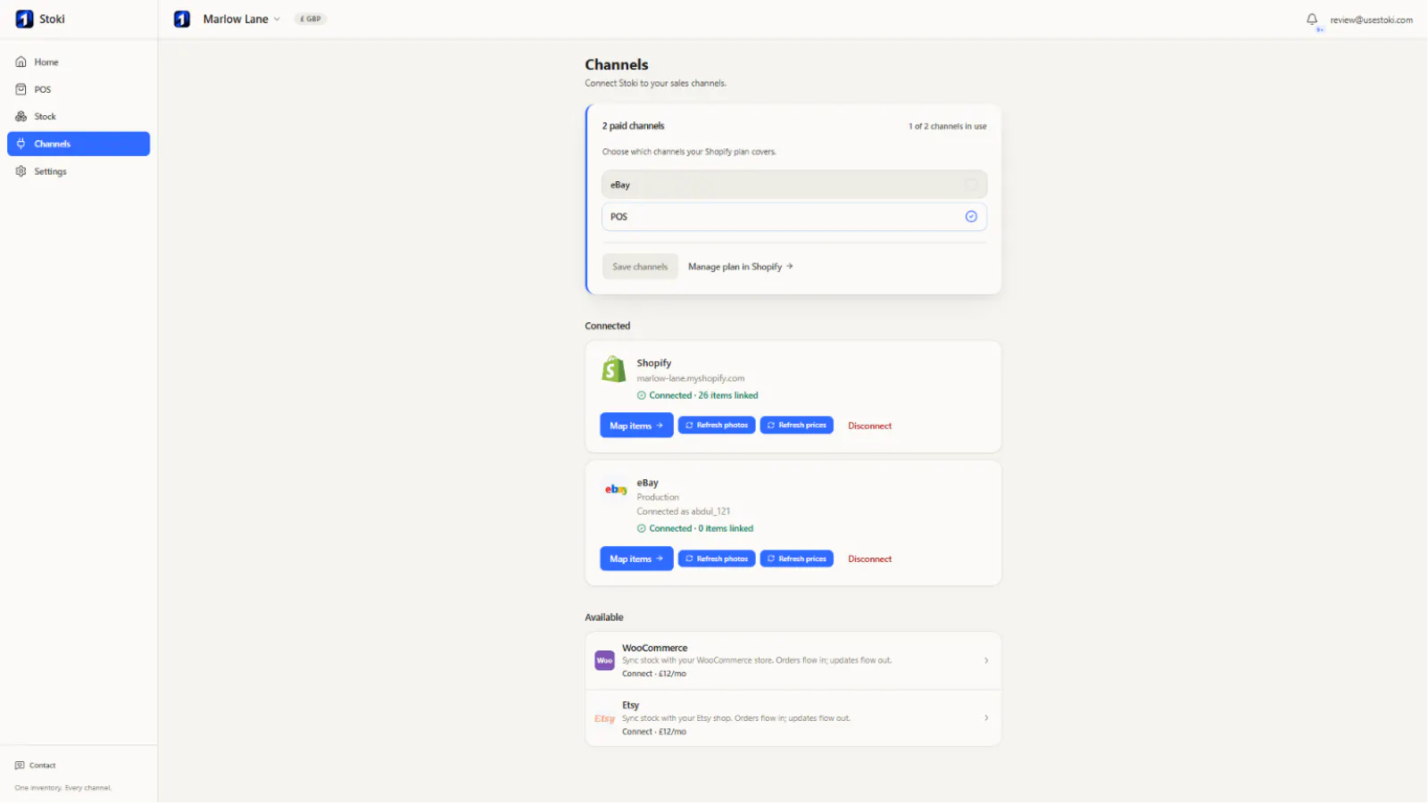Click eBay connected status check icon
Viewport: 1428px width, 803px height.
click(642, 528)
